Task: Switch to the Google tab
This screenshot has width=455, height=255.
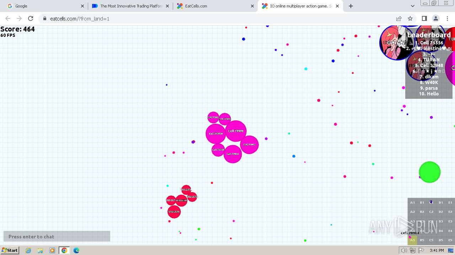Action: (45, 6)
